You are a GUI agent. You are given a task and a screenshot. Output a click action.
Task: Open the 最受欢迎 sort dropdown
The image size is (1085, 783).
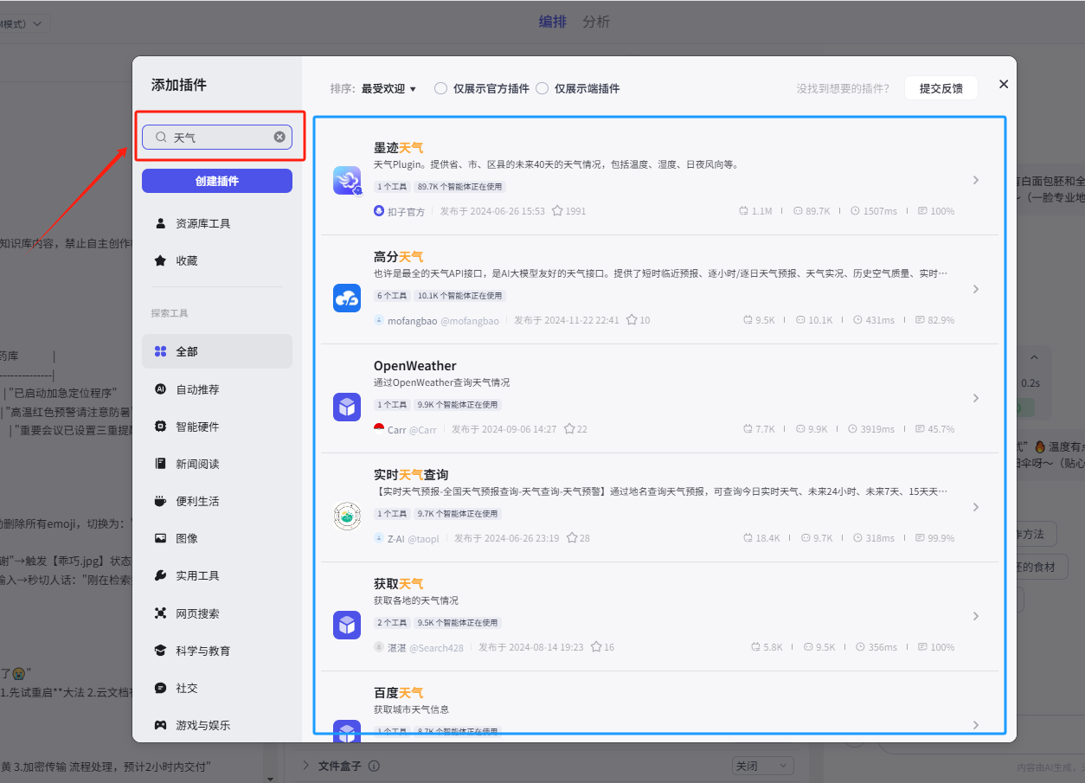[x=388, y=88]
